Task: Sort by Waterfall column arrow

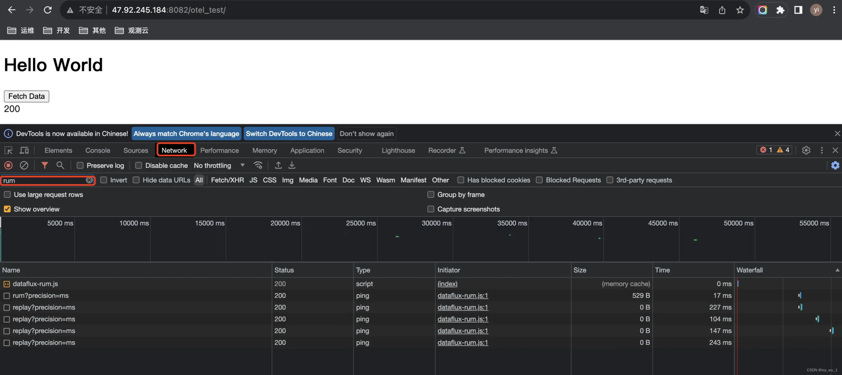Action: (x=837, y=270)
